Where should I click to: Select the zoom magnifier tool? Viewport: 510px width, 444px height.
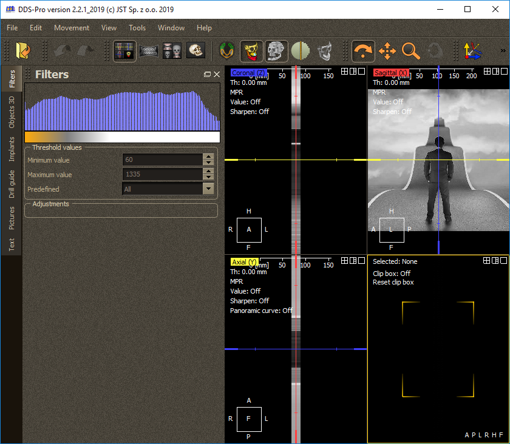(410, 51)
